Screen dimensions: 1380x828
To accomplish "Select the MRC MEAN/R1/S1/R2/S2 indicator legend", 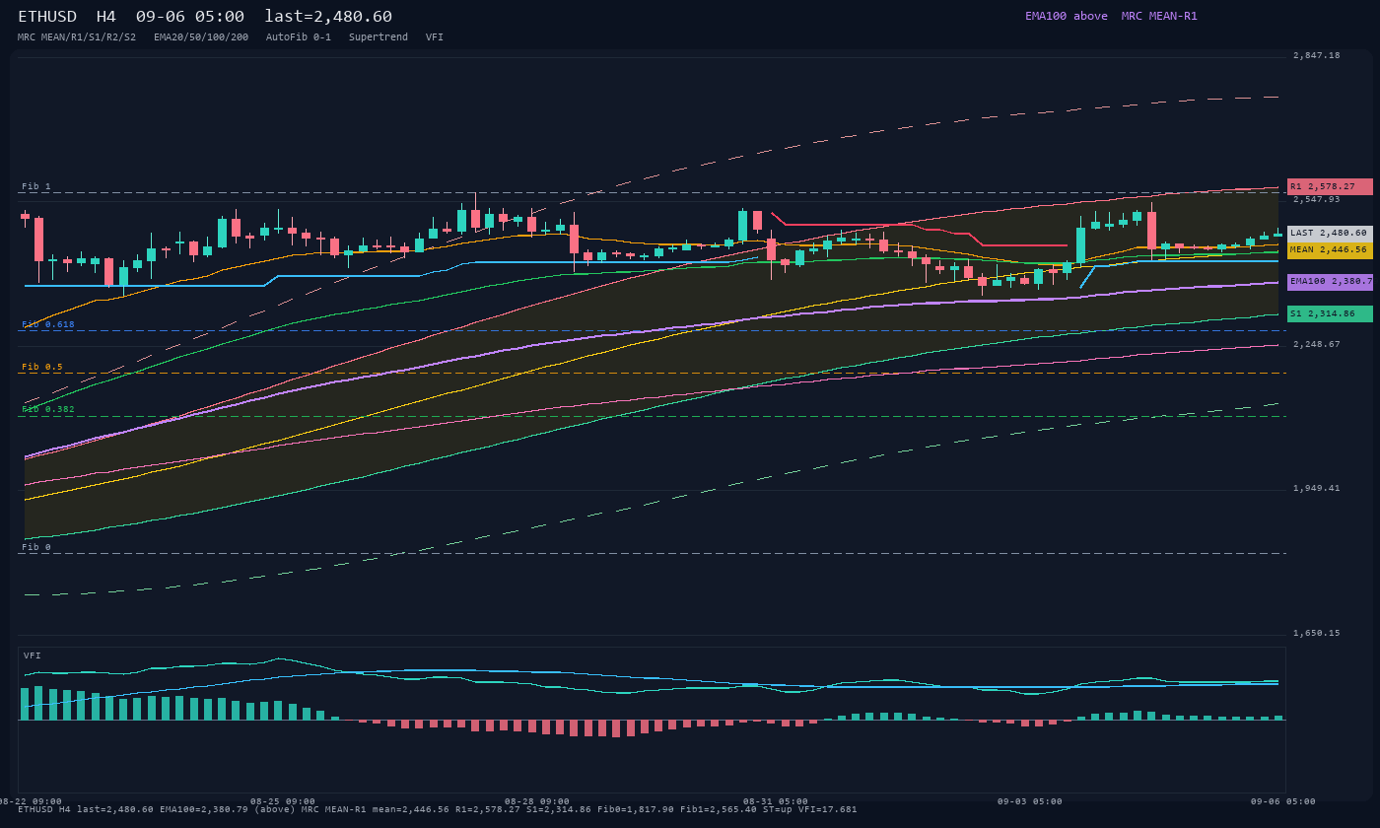I will (x=77, y=37).
